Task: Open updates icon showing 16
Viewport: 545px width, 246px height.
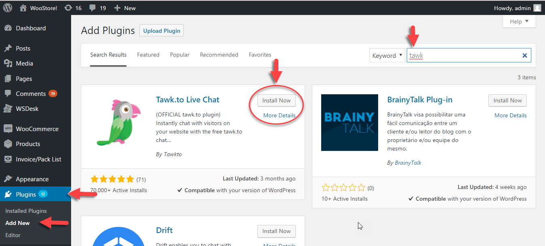Action: pos(68,8)
